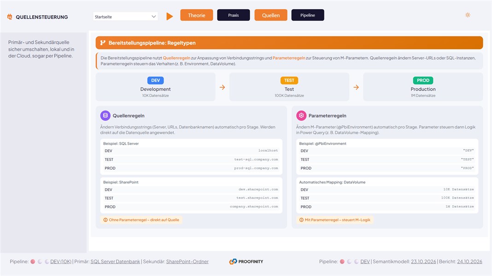Select the Quellen tab
This screenshot has width=492, height=276.
pos(271,15)
